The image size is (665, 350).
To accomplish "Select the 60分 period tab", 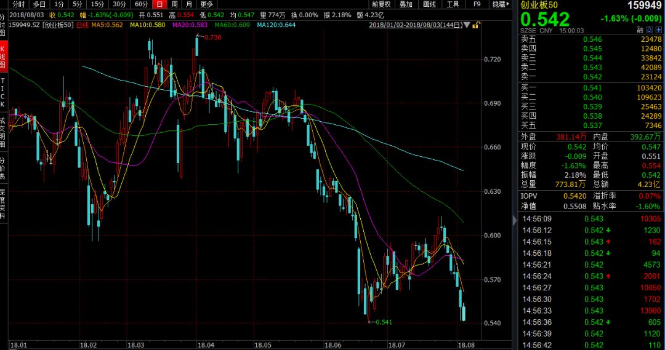I will [x=141, y=4].
